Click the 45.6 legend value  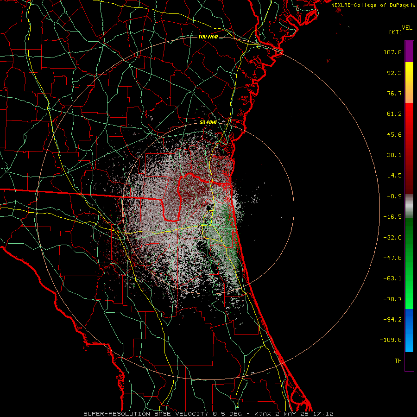coord(394,134)
